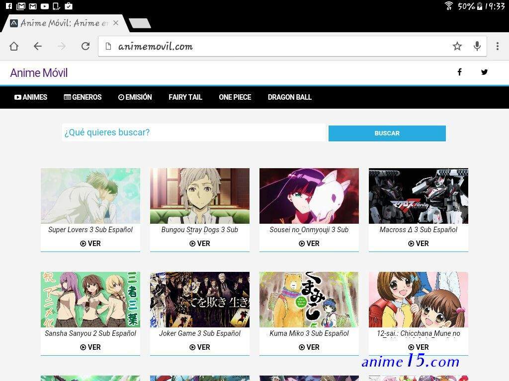The image size is (509, 381).
Task: Open the browser three-dot menu
Action: 497,46
